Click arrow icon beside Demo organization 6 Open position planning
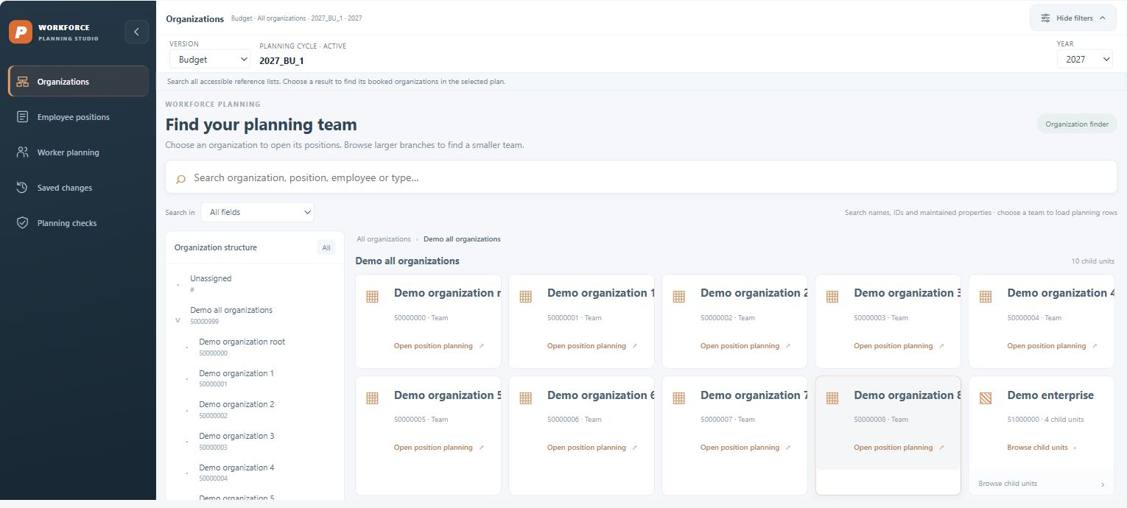 (635, 448)
